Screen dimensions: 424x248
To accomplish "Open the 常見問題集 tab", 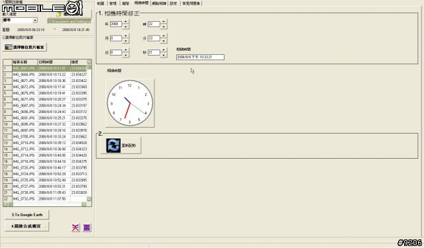I will pyautogui.click(x=191, y=3).
